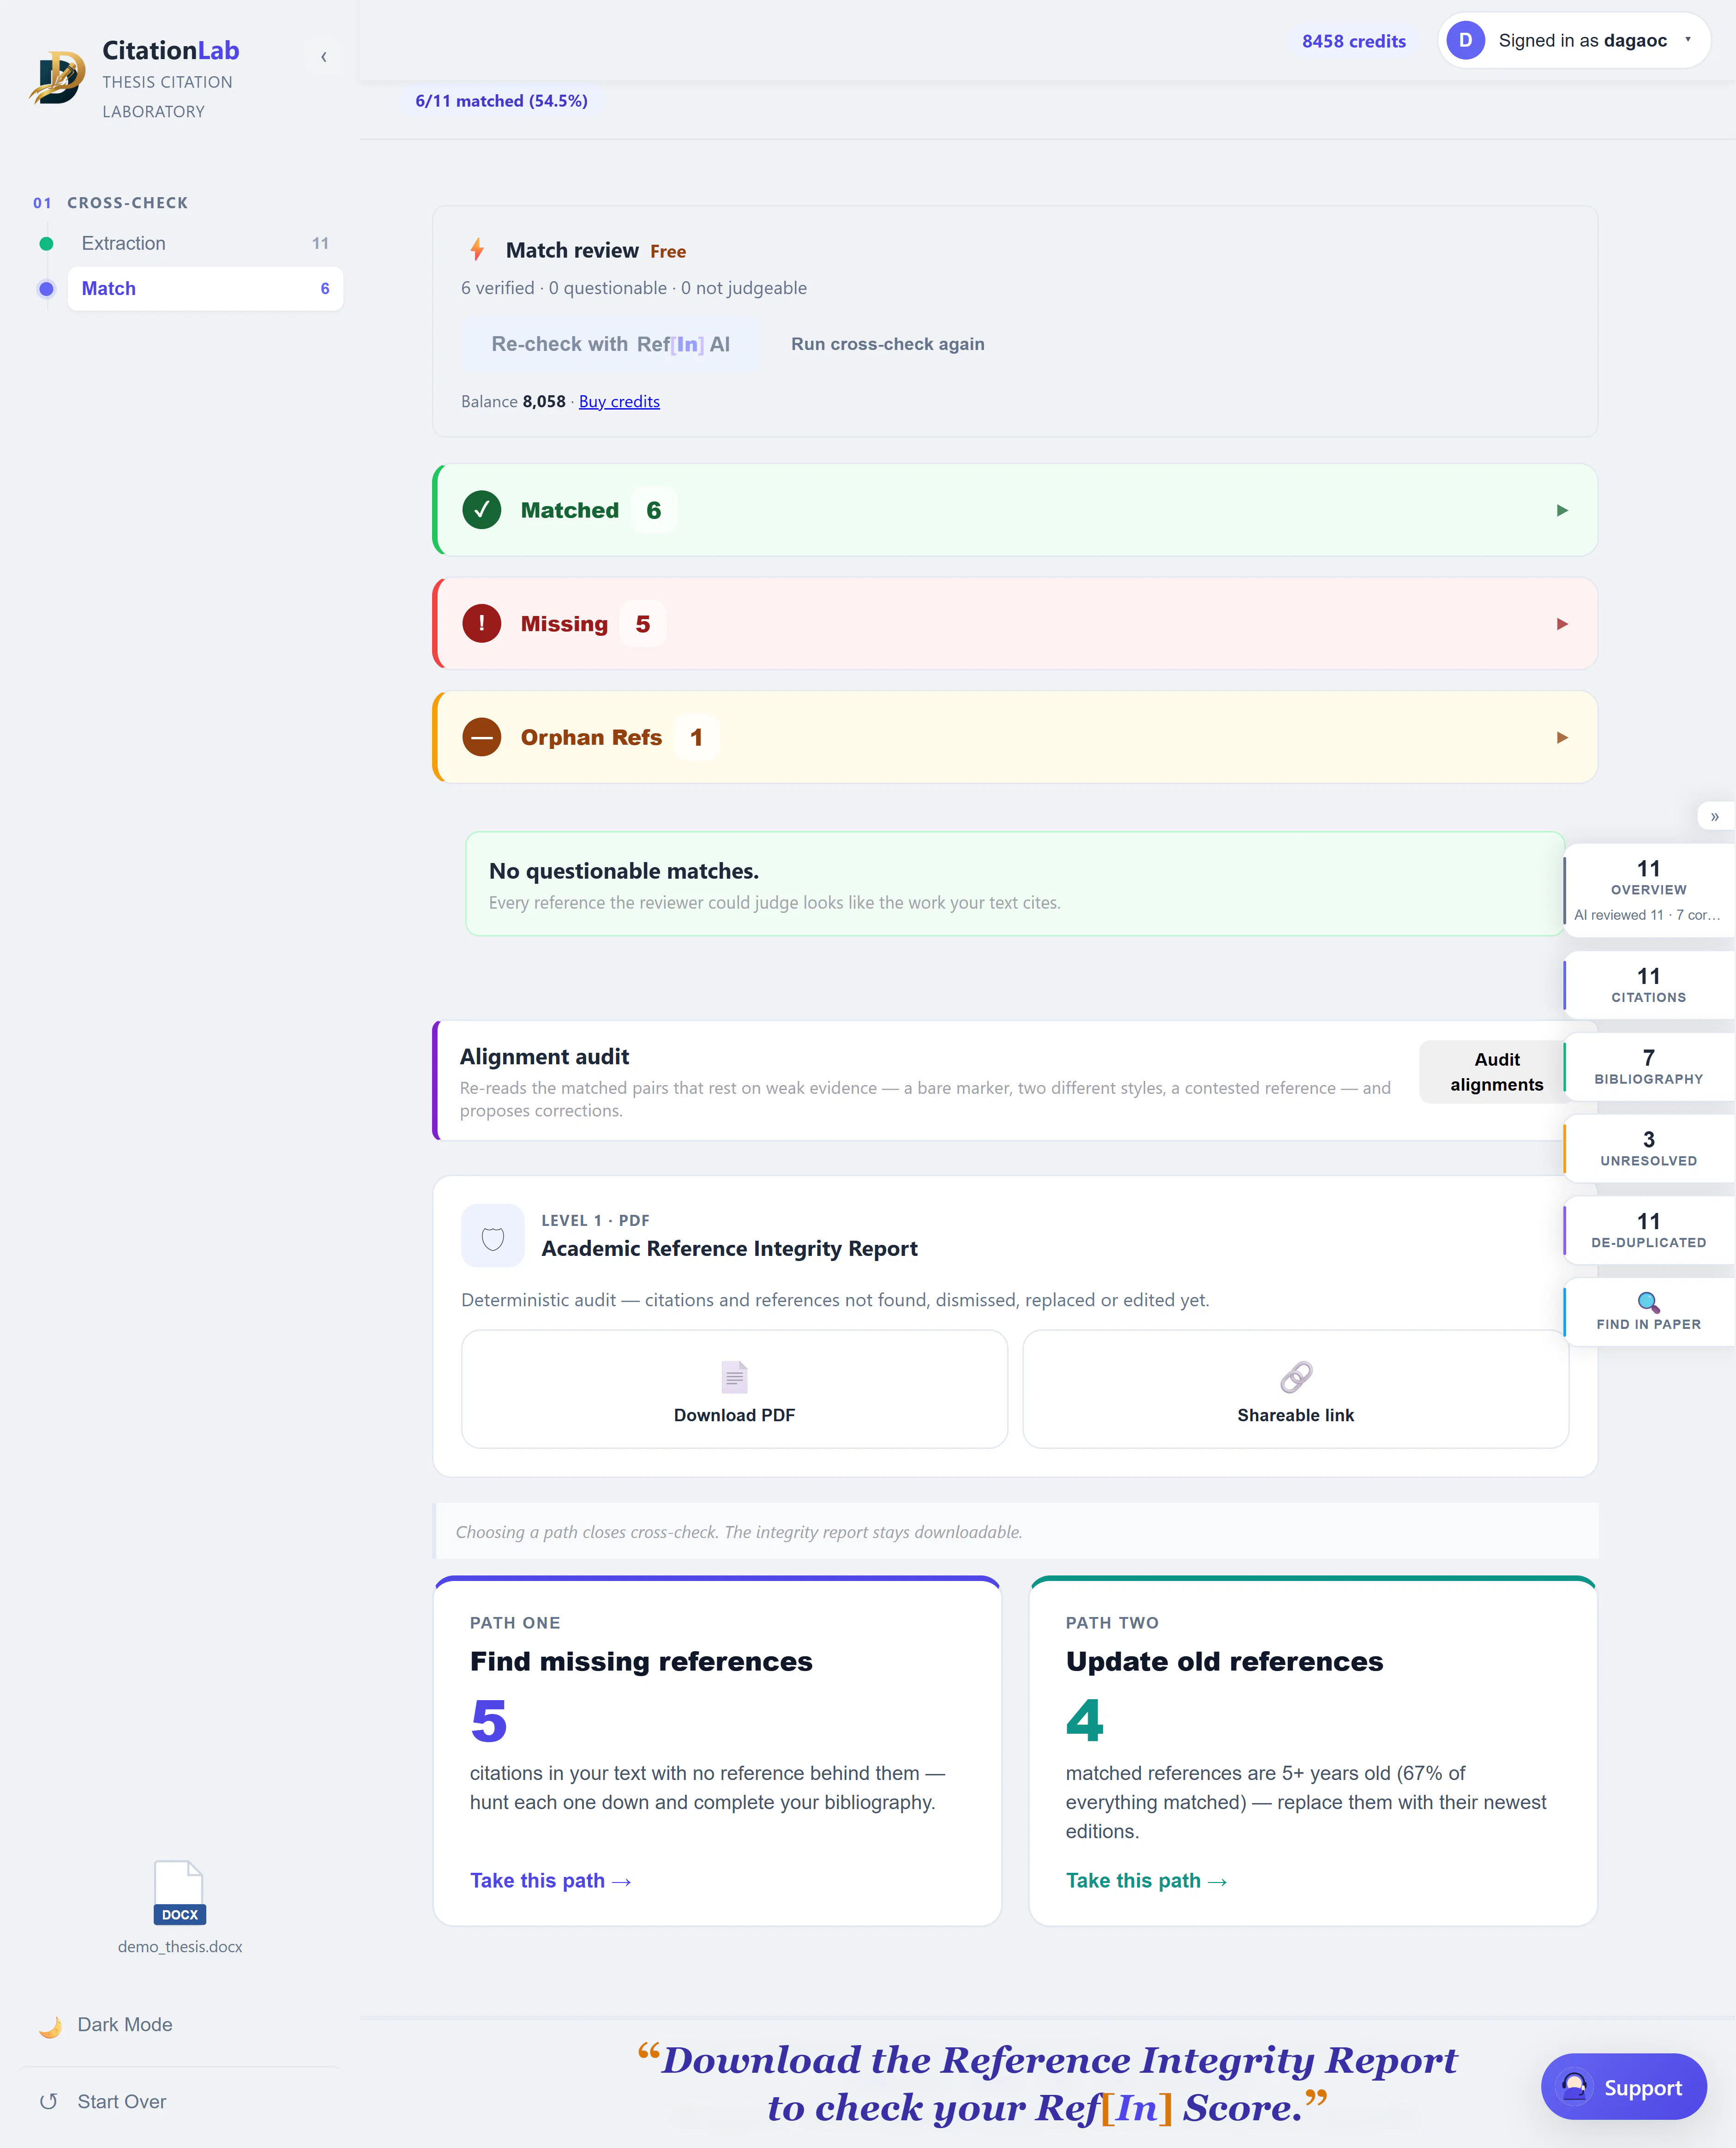This screenshot has width=1736, height=2148.
Task: Click Audit alignments button
Action: pyautogui.click(x=1496, y=1072)
